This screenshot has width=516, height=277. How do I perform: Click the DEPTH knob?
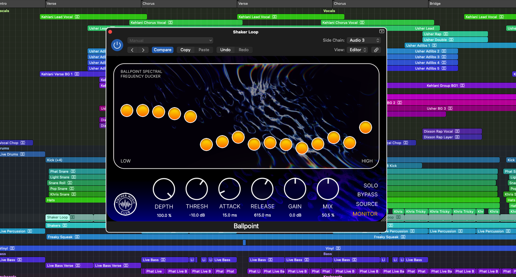pos(164,189)
